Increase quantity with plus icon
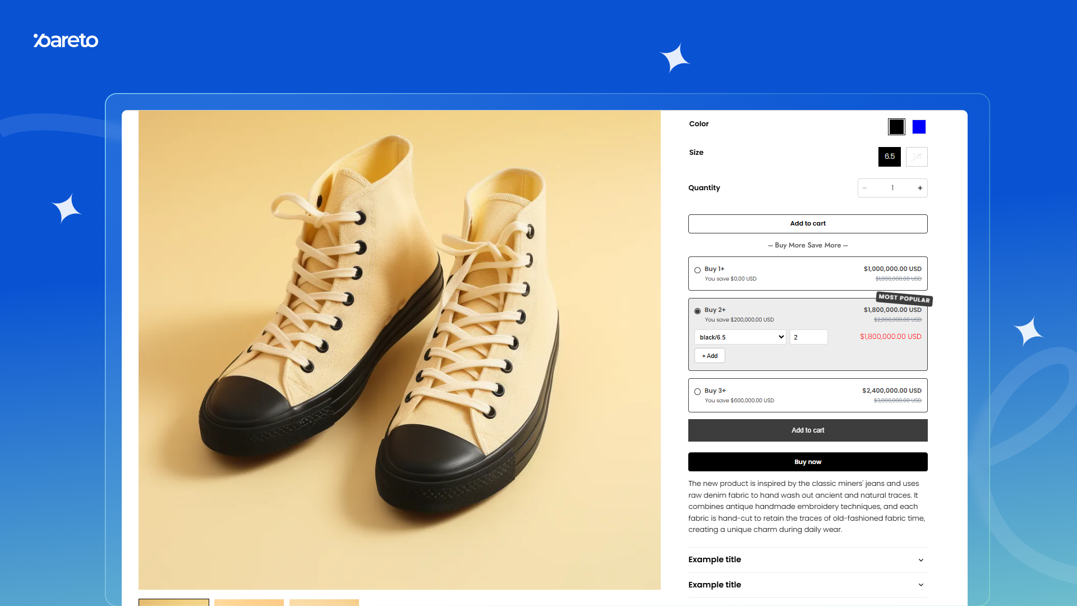 [x=920, y=188]
